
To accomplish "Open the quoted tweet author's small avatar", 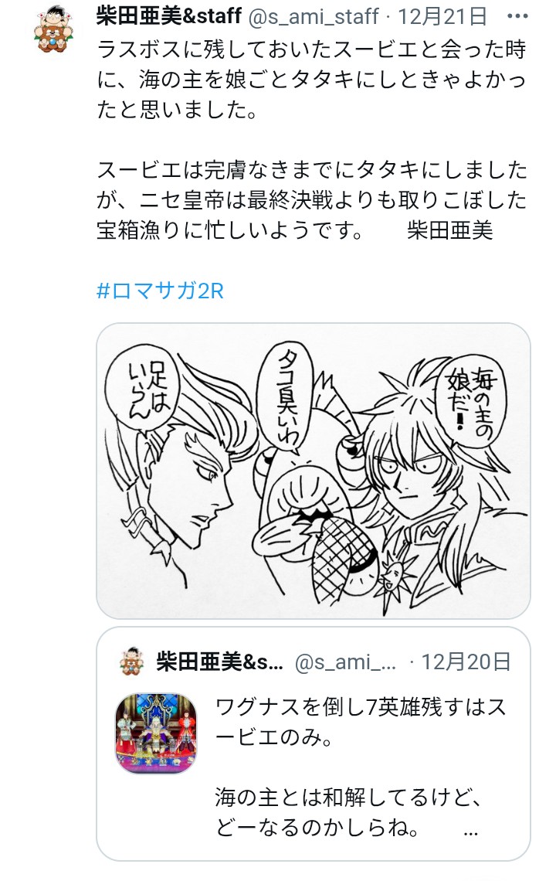I will point(132,662).
